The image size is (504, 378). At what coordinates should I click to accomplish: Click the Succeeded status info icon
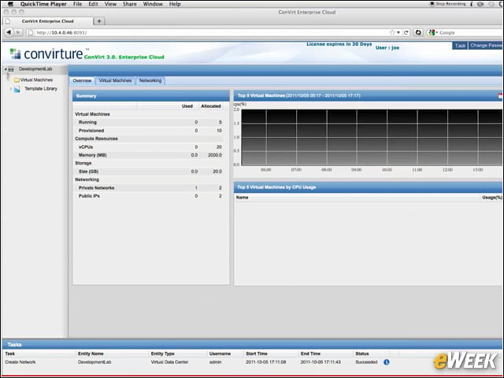tap(387, 362)
